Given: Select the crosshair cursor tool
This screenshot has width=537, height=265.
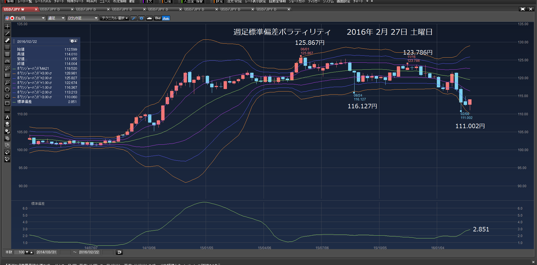Looking at the screenshot, I should click(7, 26).
